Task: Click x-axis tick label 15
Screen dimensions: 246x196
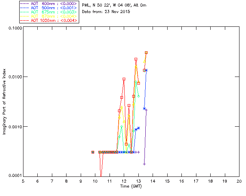Action: point(167,181)
